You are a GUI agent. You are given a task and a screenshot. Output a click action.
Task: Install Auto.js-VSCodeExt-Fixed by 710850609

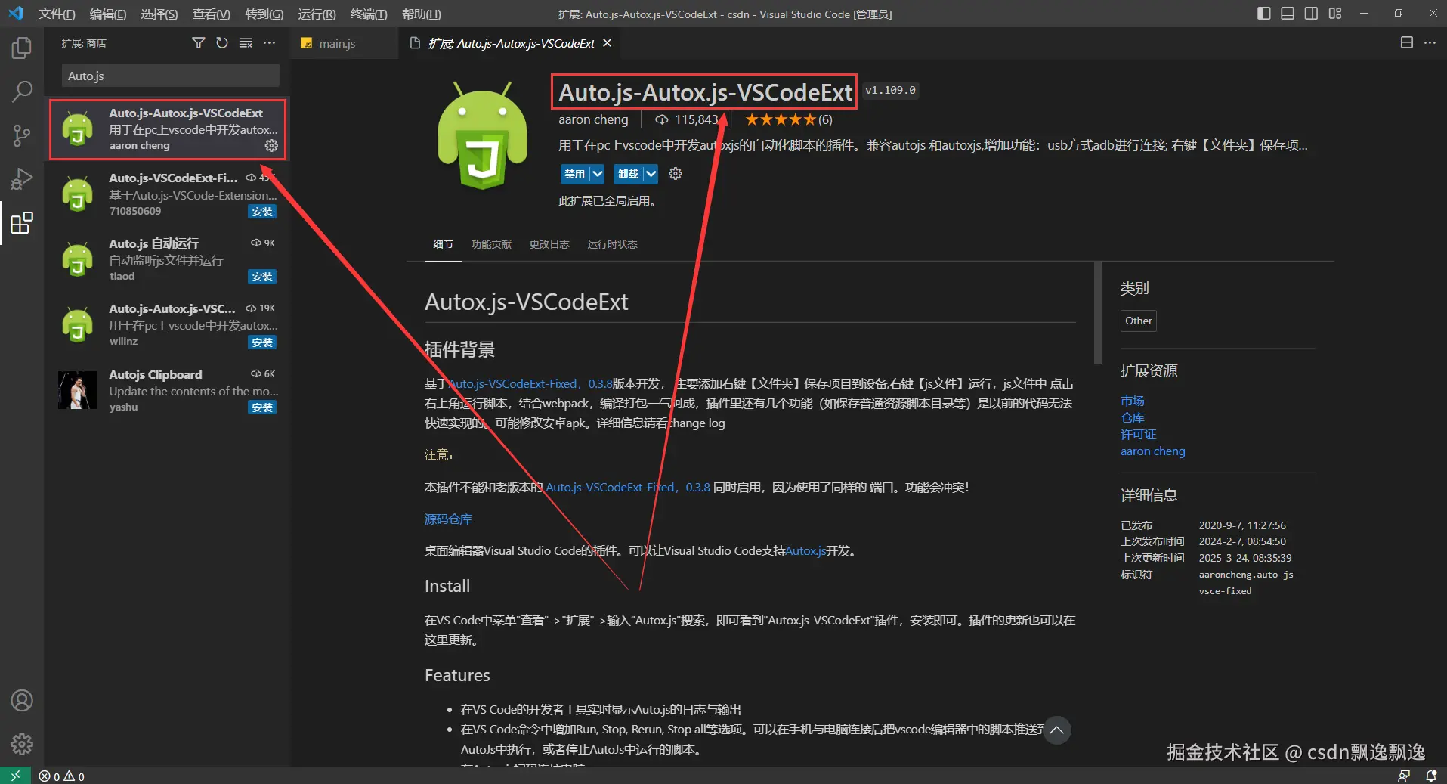point(262,212)
